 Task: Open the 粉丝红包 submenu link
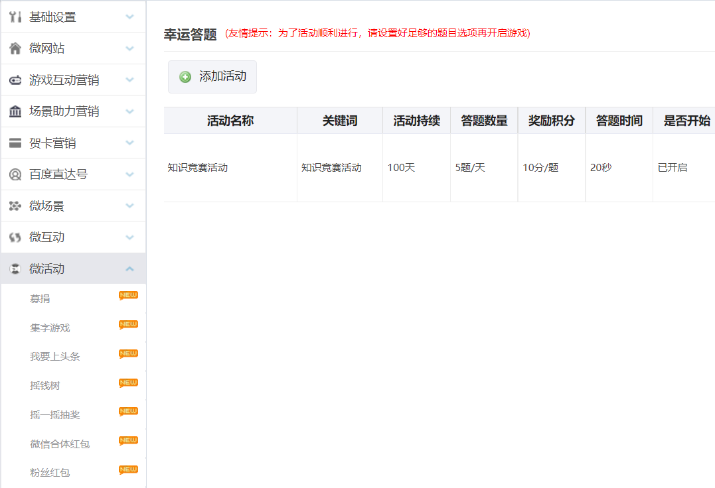(x=50, y=473)
